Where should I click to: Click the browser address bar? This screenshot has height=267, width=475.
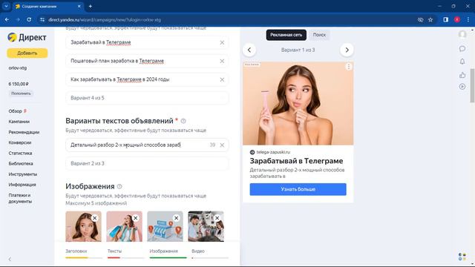click(230, 20)
